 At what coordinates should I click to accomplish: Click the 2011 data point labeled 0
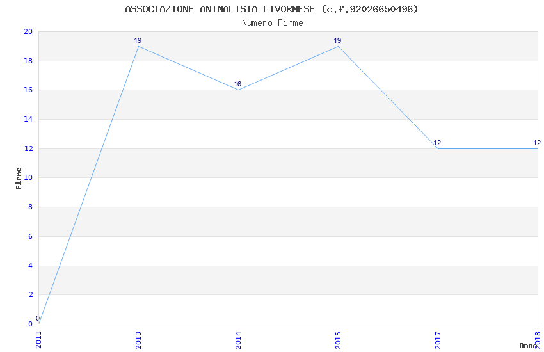[39, 324]
